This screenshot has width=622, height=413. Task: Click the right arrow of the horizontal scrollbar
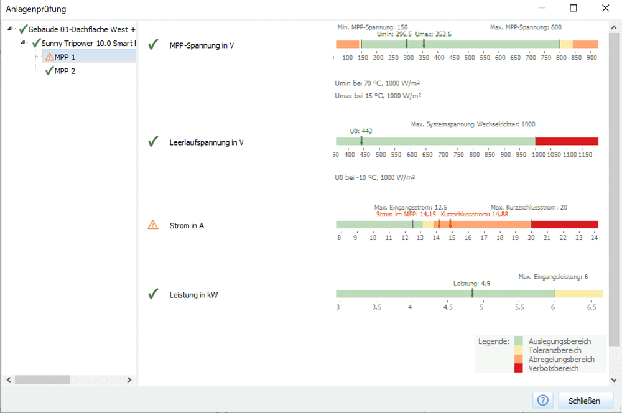(x=129, y=379)
